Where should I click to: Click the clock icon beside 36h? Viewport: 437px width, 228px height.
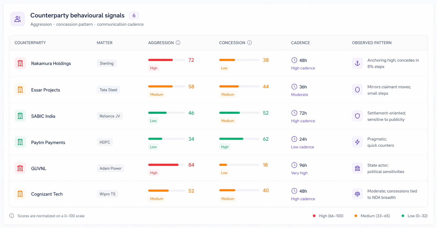[x=294, y=87]
